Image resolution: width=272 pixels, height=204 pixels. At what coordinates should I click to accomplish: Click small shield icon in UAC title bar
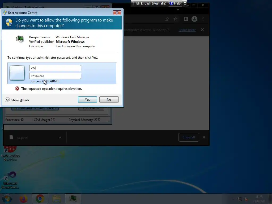pos(5,13)
